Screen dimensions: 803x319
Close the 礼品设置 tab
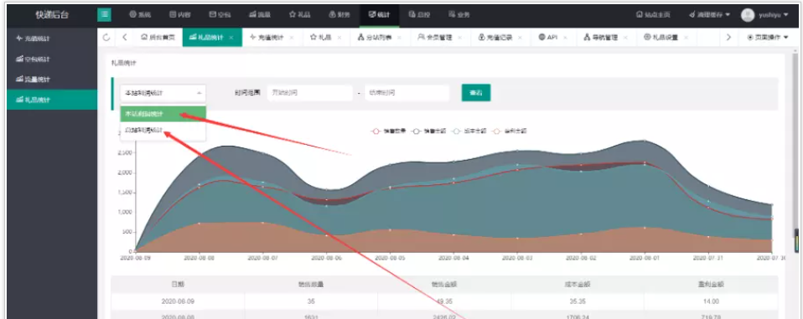coord(686,38)
